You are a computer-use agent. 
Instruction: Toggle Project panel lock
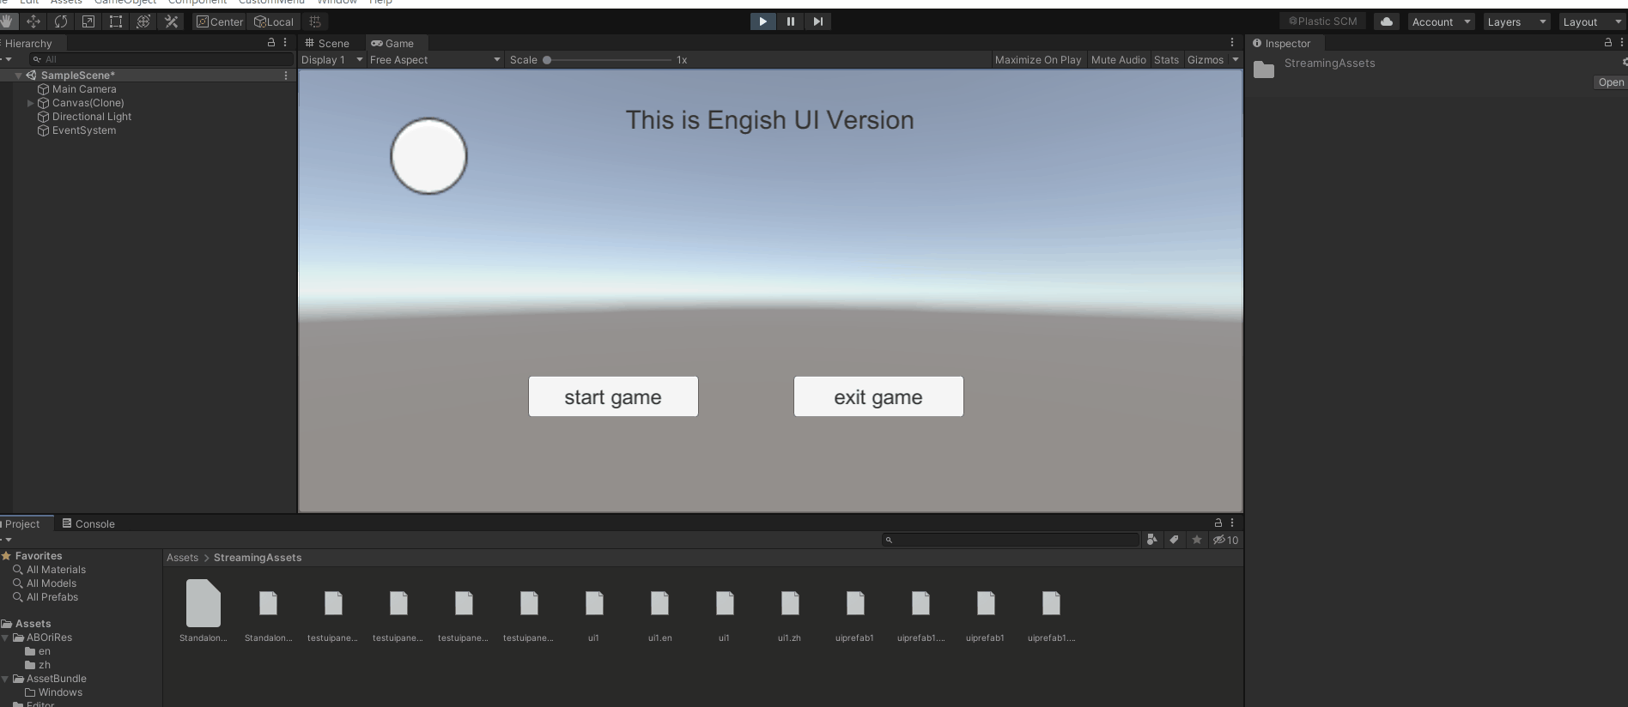[x=1218, y=523]
